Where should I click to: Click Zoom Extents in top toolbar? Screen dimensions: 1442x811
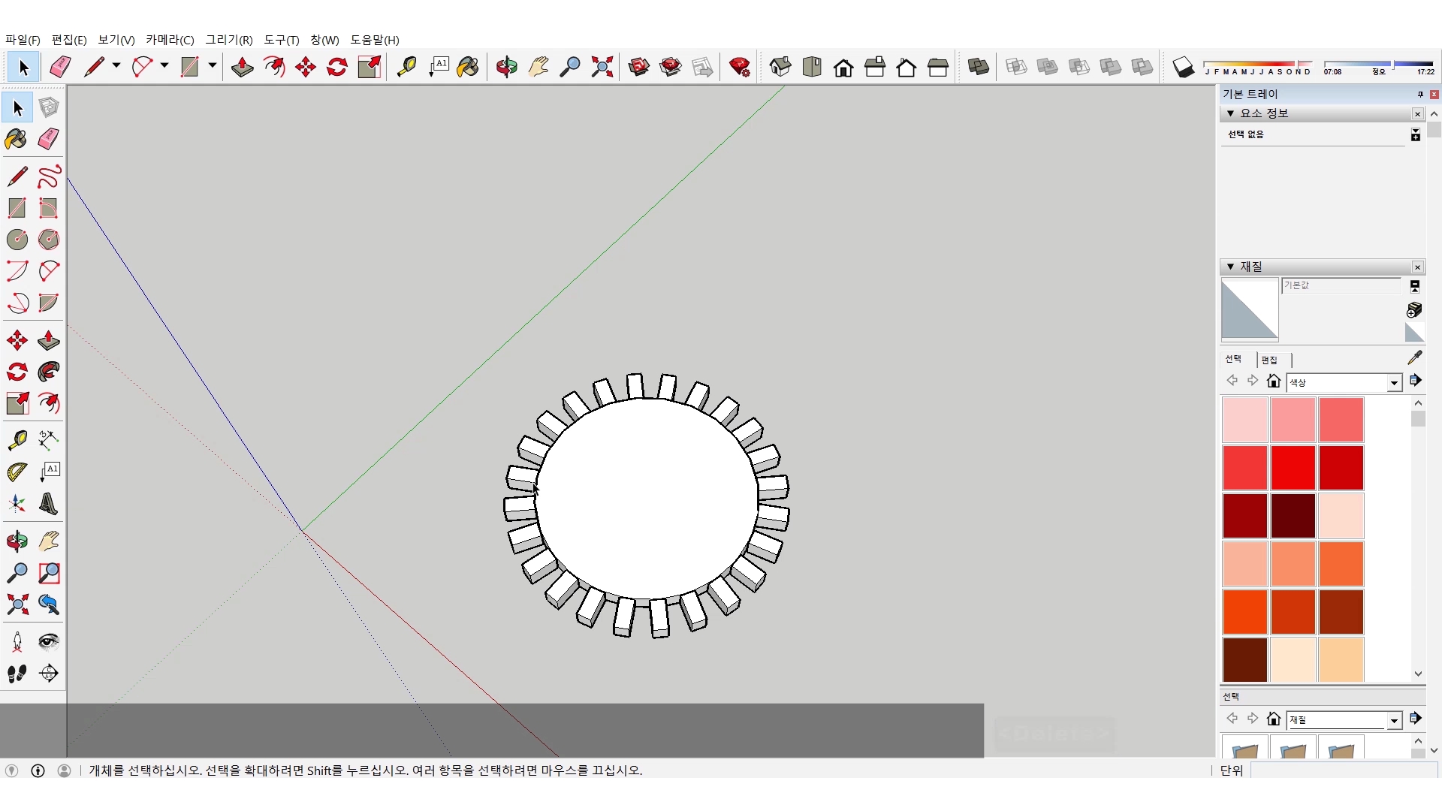click(602, 67)
